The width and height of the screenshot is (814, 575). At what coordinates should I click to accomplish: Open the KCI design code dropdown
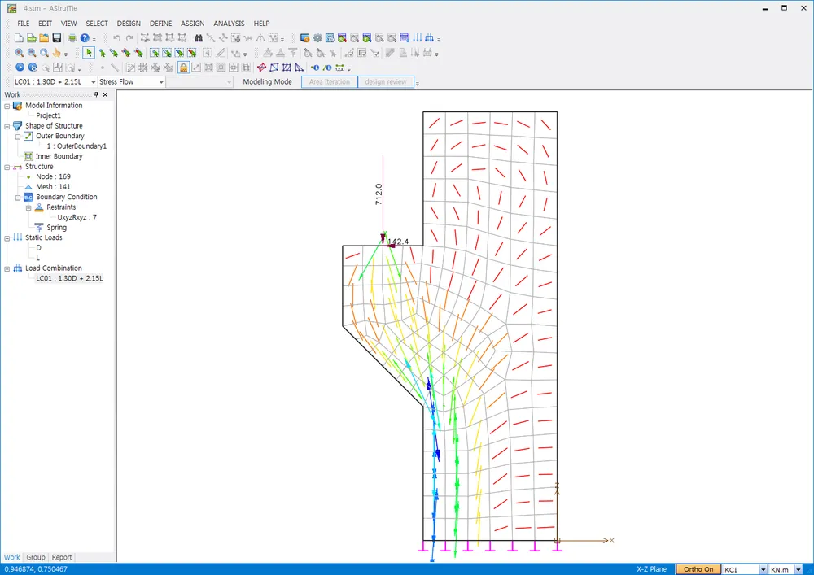click(763, 569)
